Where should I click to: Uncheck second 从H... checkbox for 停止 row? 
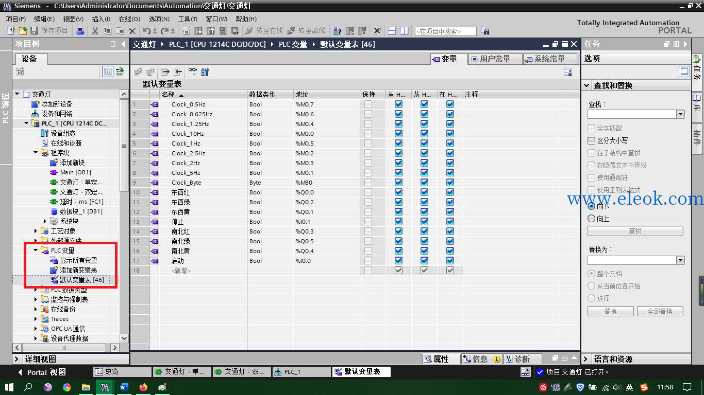point(424,222)
